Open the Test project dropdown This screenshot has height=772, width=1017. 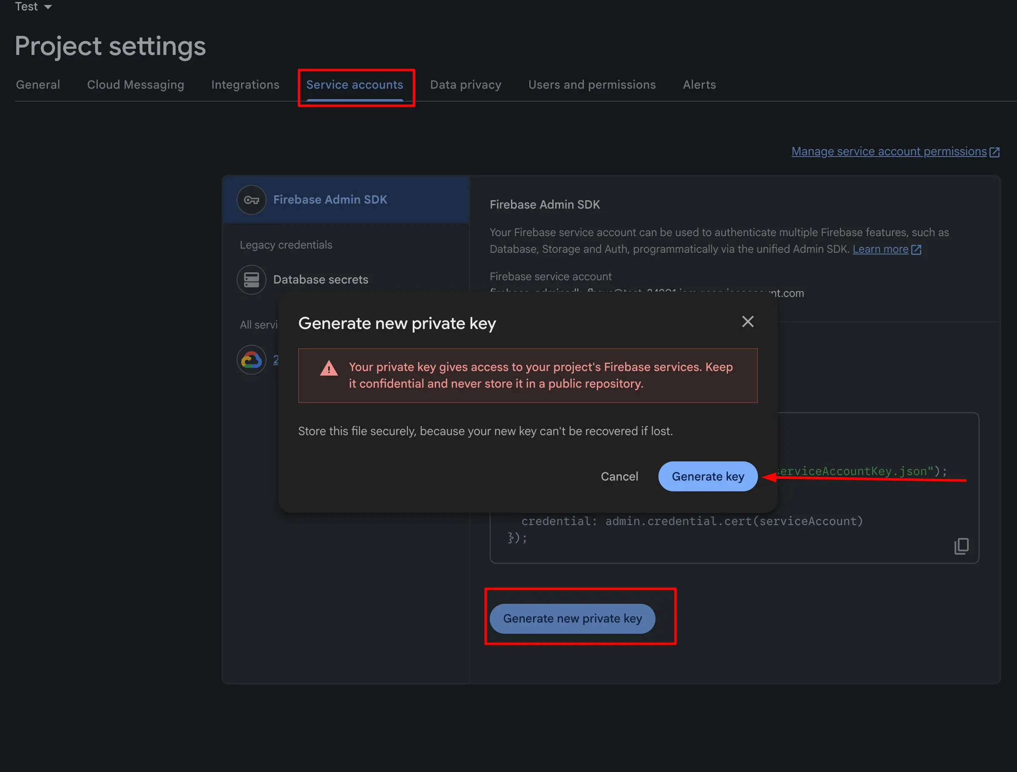[34, 6]
